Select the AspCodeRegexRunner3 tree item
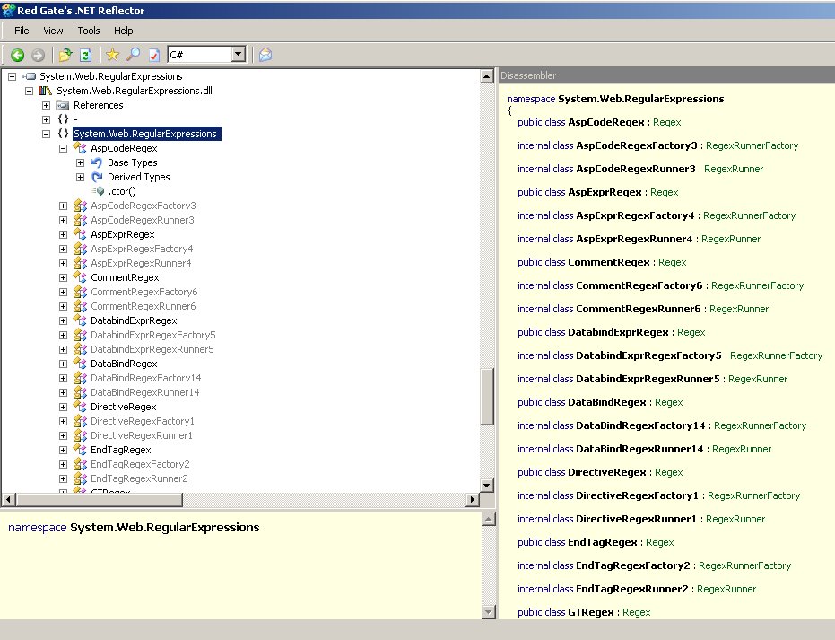 143,220
